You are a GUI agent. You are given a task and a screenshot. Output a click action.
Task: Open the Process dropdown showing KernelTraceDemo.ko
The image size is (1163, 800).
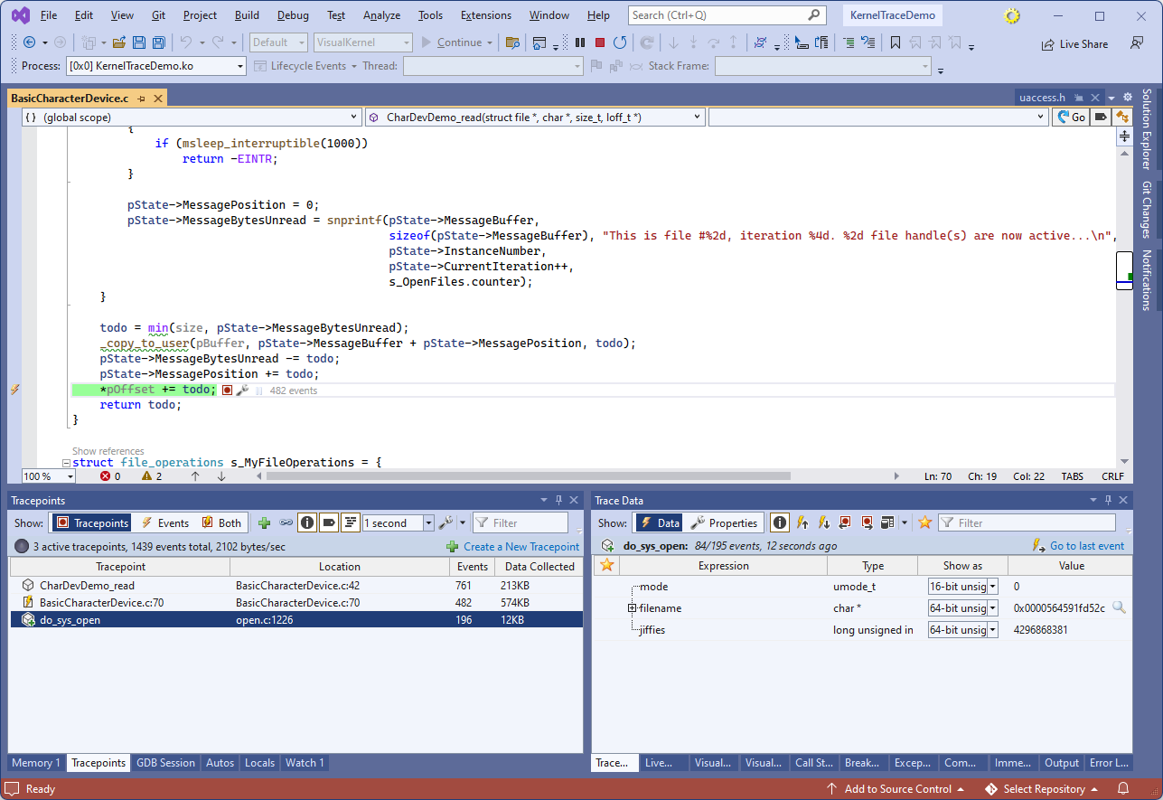(x=240, y=66)
